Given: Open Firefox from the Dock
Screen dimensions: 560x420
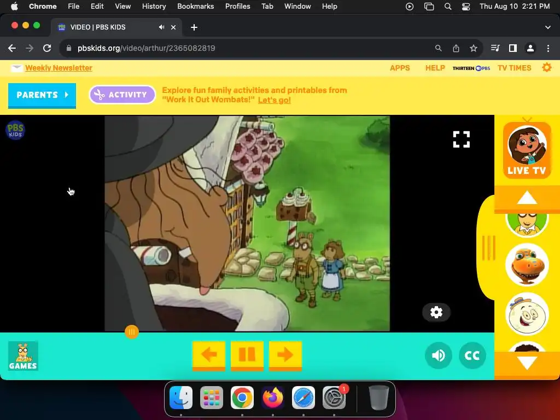Looking at the screenshot, I should point(273,397).
